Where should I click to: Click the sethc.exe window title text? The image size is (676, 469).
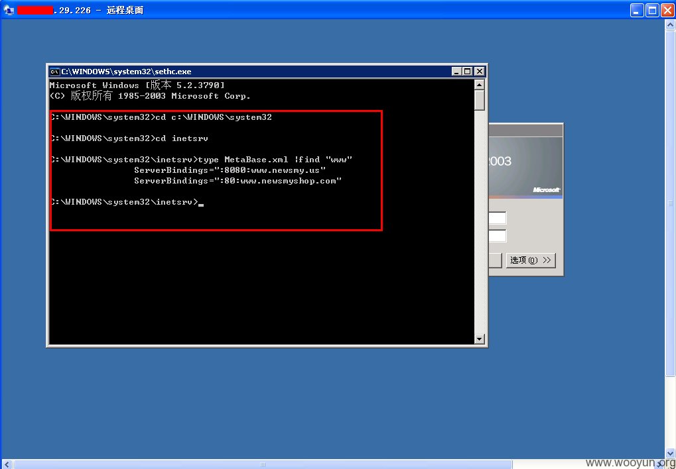(x=126, y=72)
